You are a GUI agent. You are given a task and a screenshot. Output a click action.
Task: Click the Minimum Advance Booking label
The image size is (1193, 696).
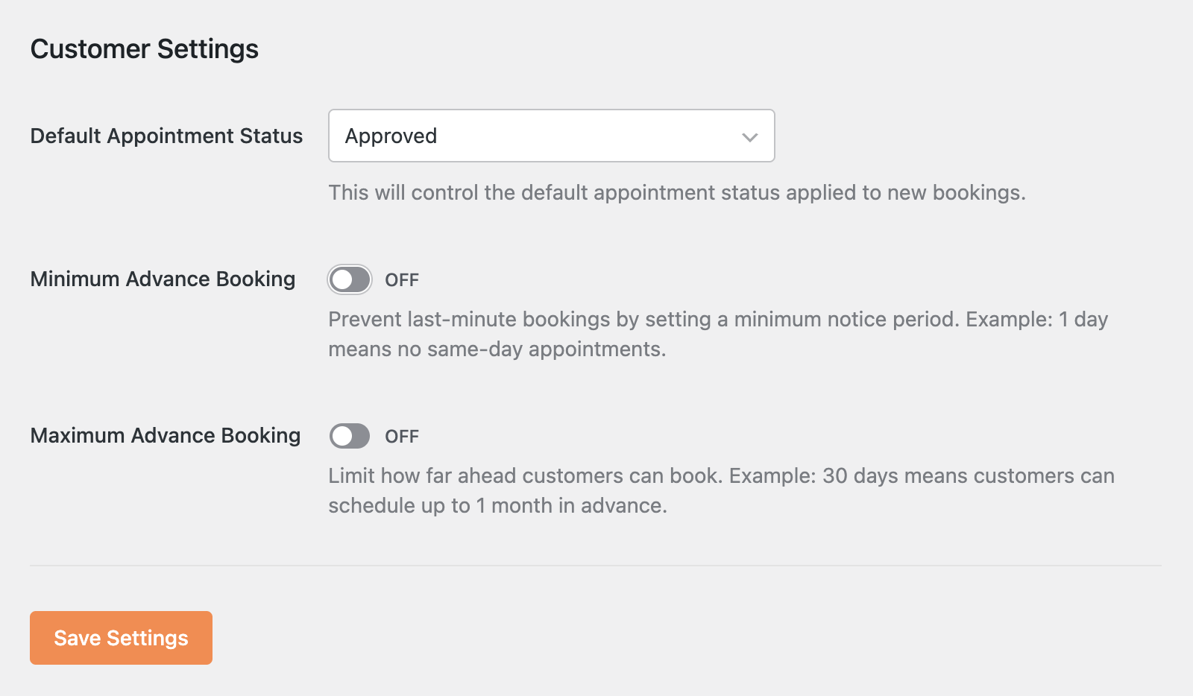point(163,279)
